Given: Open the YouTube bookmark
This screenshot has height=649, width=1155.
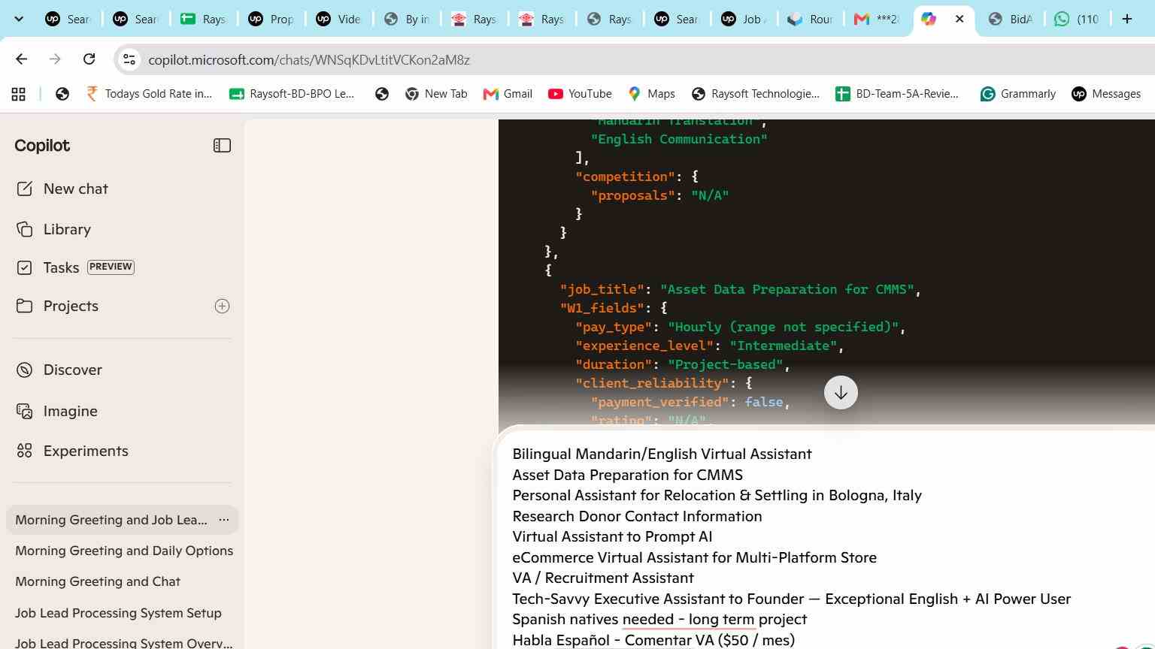Looking at the screenshot, I should tap(580, 94).
